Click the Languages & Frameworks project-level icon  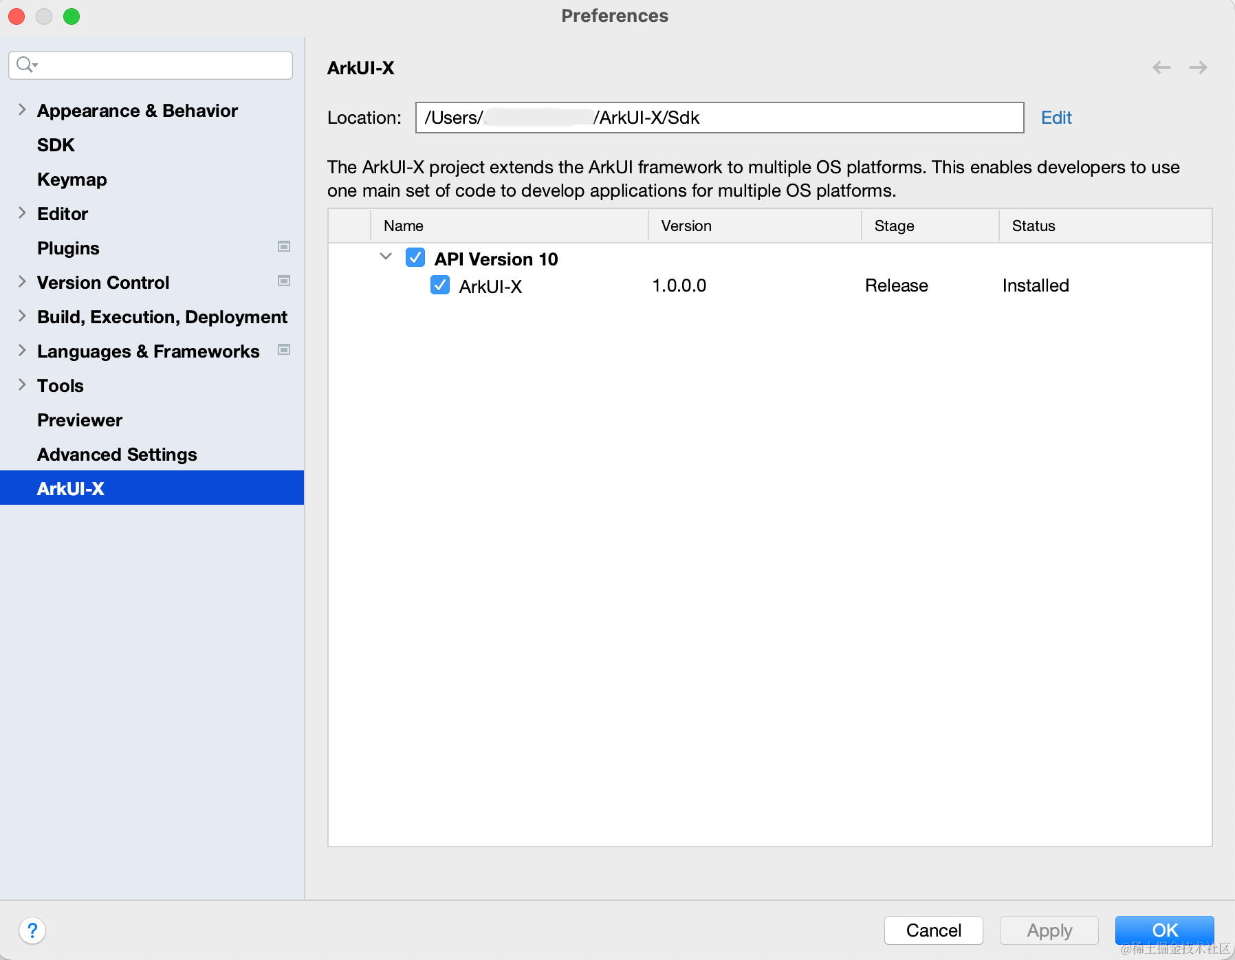[284, 349]
